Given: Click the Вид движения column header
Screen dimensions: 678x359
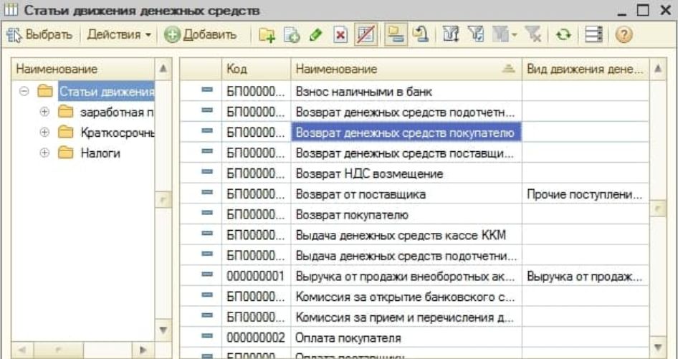Looking at the screenshot, I should 584,69.
